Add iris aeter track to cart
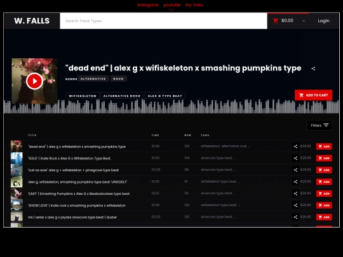 (324, 217)
